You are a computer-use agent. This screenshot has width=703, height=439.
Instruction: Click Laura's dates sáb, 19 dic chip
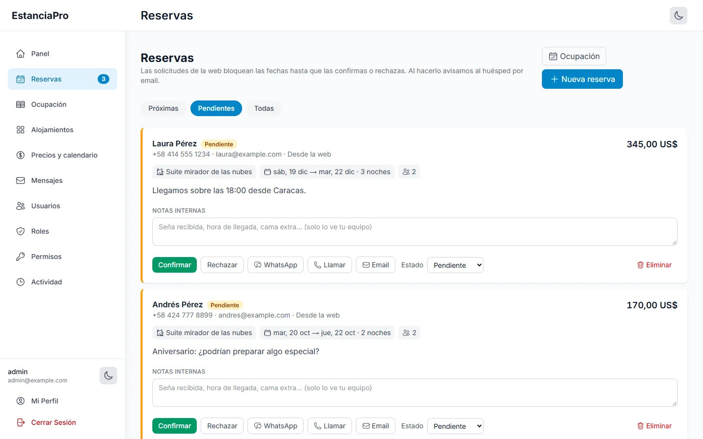(327, 172)
